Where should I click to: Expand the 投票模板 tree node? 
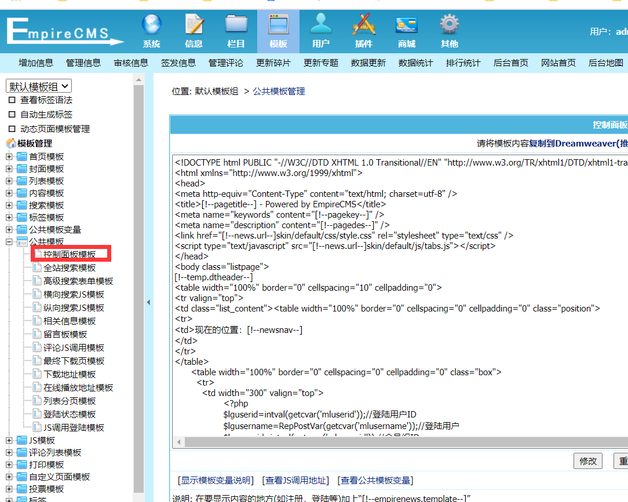[x=9, y=489]
